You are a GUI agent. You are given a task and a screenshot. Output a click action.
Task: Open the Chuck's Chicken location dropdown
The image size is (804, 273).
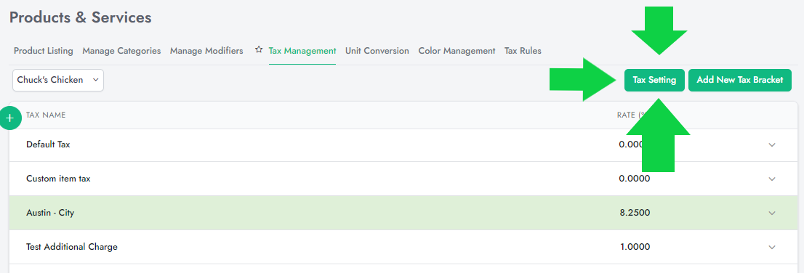(58, 81)
